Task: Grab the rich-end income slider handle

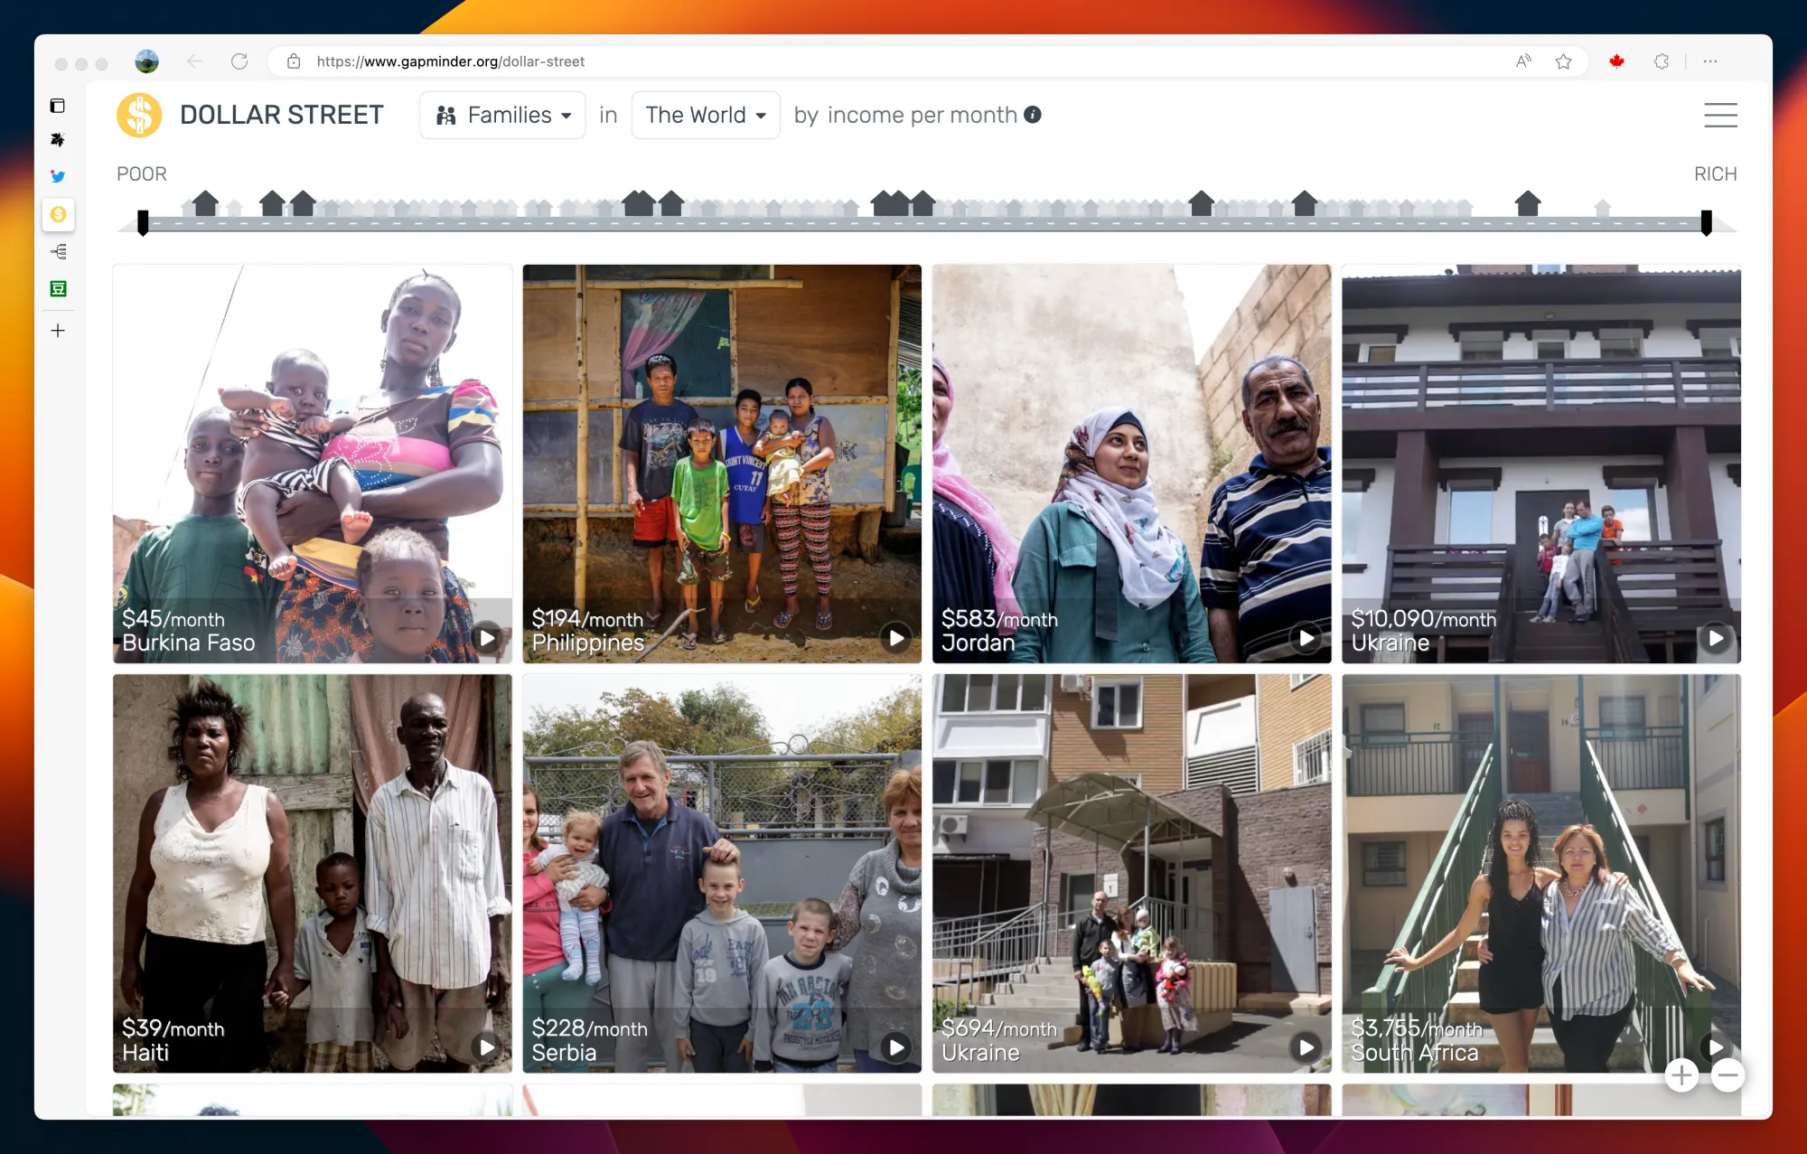Action: 1706,222
